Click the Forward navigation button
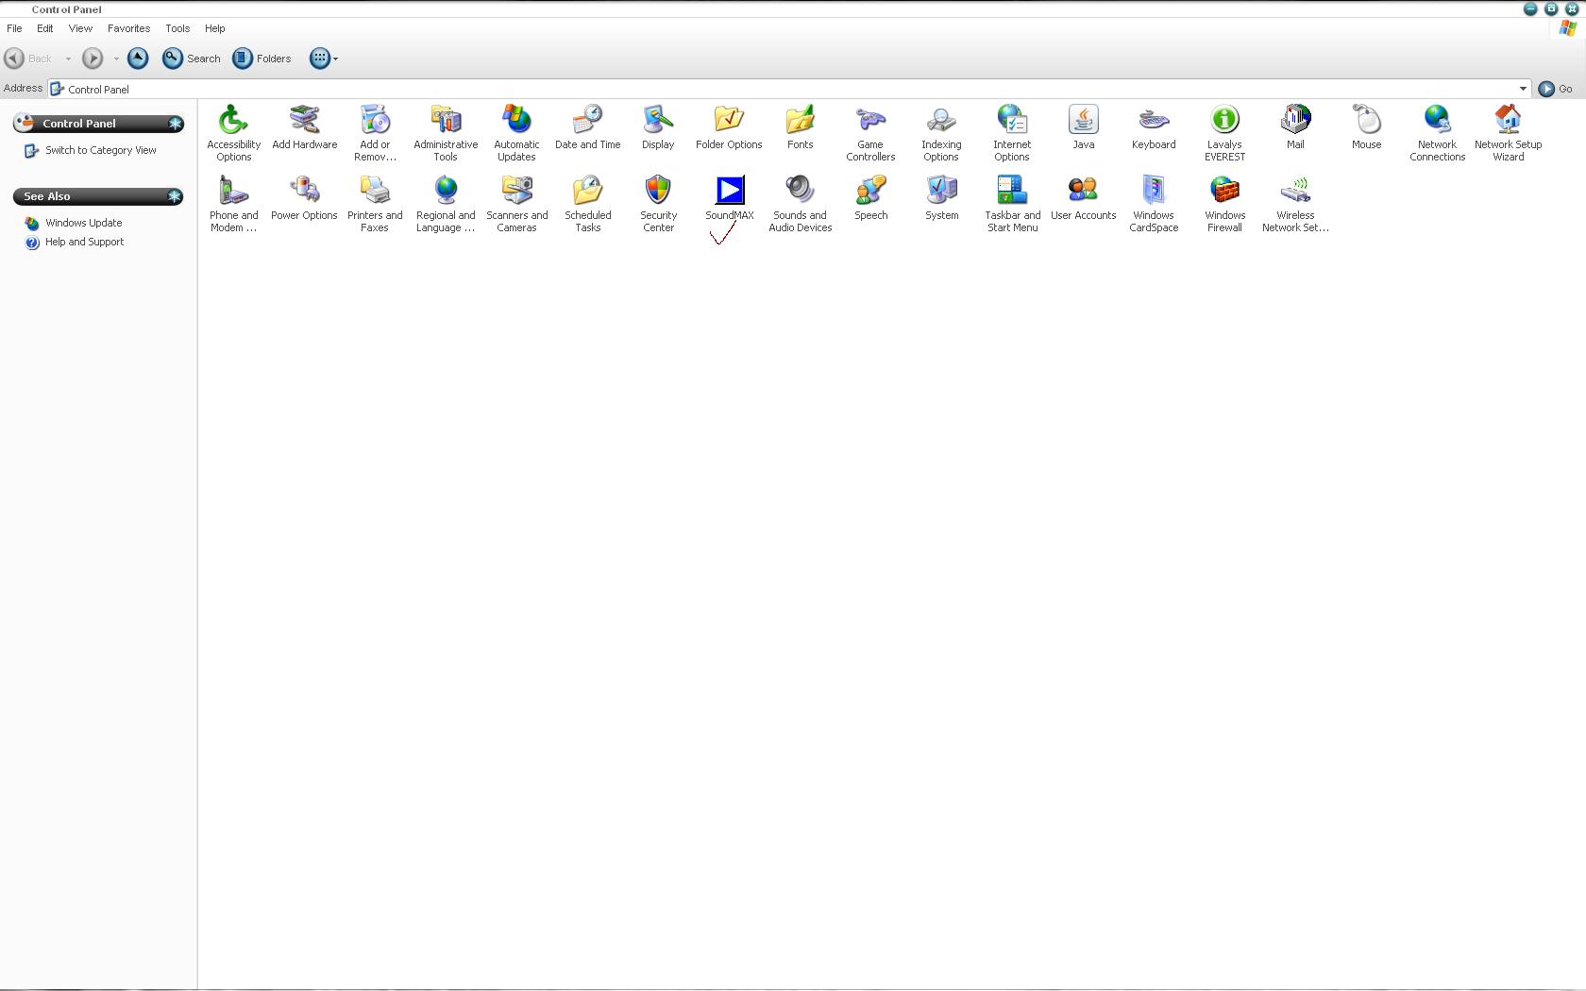This screenshot has height=991, width=1586. click(x=93, y=59)
